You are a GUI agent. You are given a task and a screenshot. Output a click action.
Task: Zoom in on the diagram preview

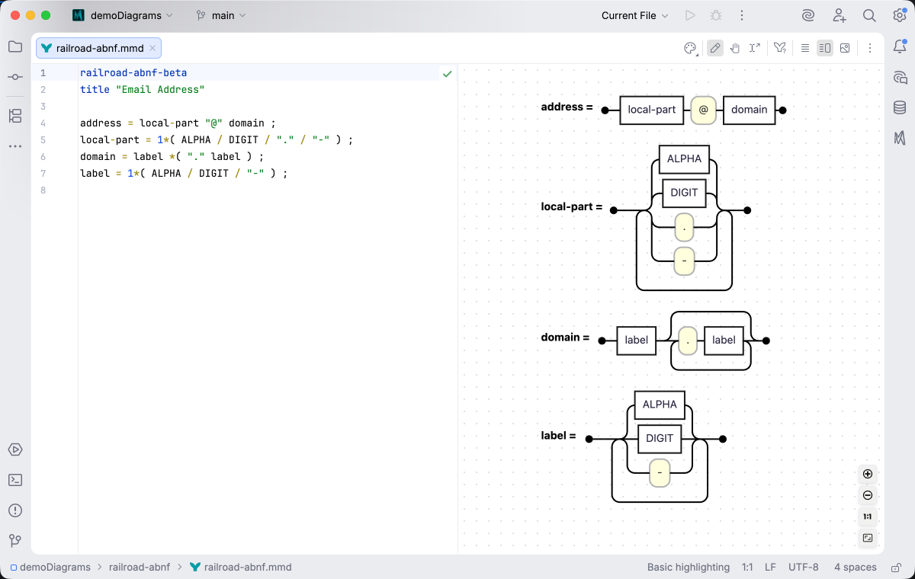click(x=868, y=474)
